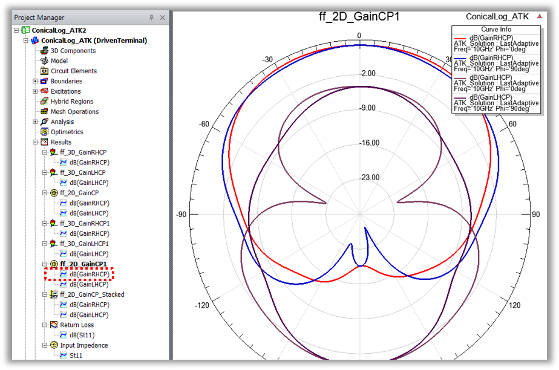Image resolution: width=559 pixels, height=370 pixels.
Task: Click the -23.00 radial axis label
Action: [x=369, y=177]
